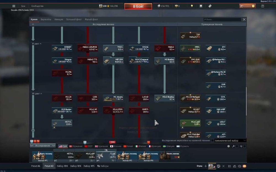This screenshot has height=172, width=276.
Task: Open the main hamburger menu
Action: pyautogui.click(x=14, y=6)
